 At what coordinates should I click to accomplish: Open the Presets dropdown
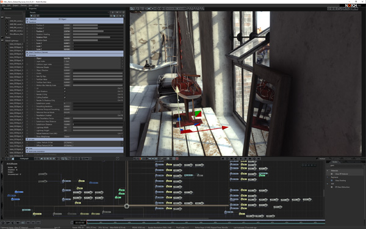coord(70,12)
